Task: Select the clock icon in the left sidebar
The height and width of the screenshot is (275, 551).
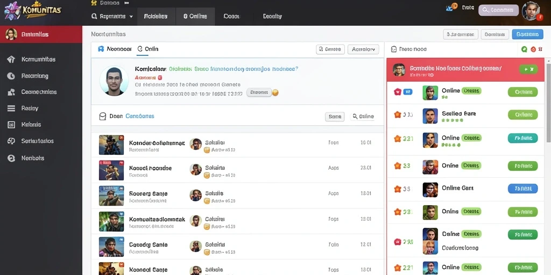Action: (11, 76)
